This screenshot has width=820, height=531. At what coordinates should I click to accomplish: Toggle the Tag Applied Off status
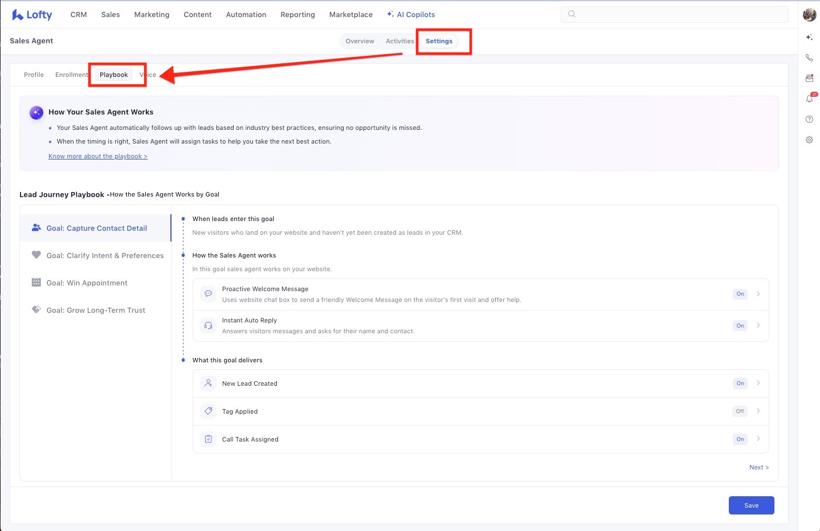740,411
